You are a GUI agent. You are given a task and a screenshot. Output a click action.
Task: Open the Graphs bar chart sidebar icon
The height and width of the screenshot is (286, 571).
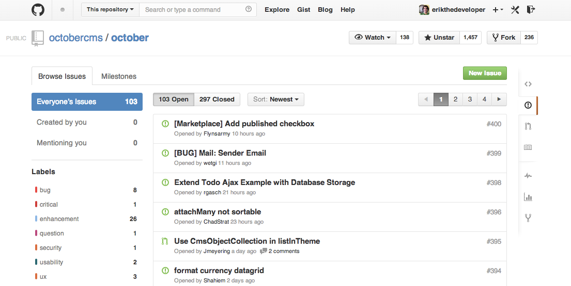point(528,197)
